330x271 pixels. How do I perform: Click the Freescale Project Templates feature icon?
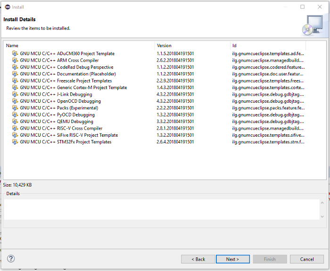15,81
